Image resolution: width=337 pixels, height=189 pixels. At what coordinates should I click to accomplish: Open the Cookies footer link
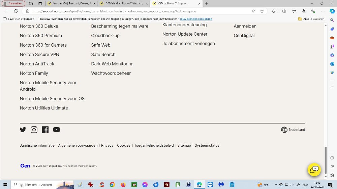[124, 145]
